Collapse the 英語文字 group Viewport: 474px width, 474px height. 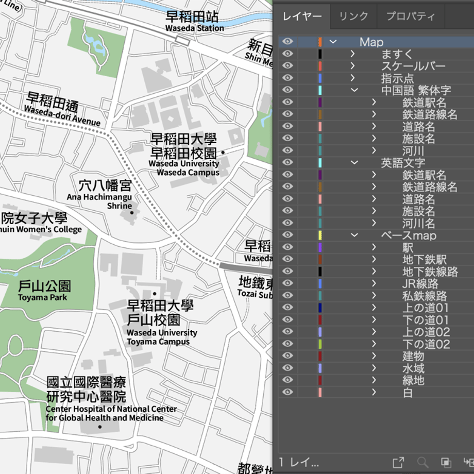click(x=354, y=163)
